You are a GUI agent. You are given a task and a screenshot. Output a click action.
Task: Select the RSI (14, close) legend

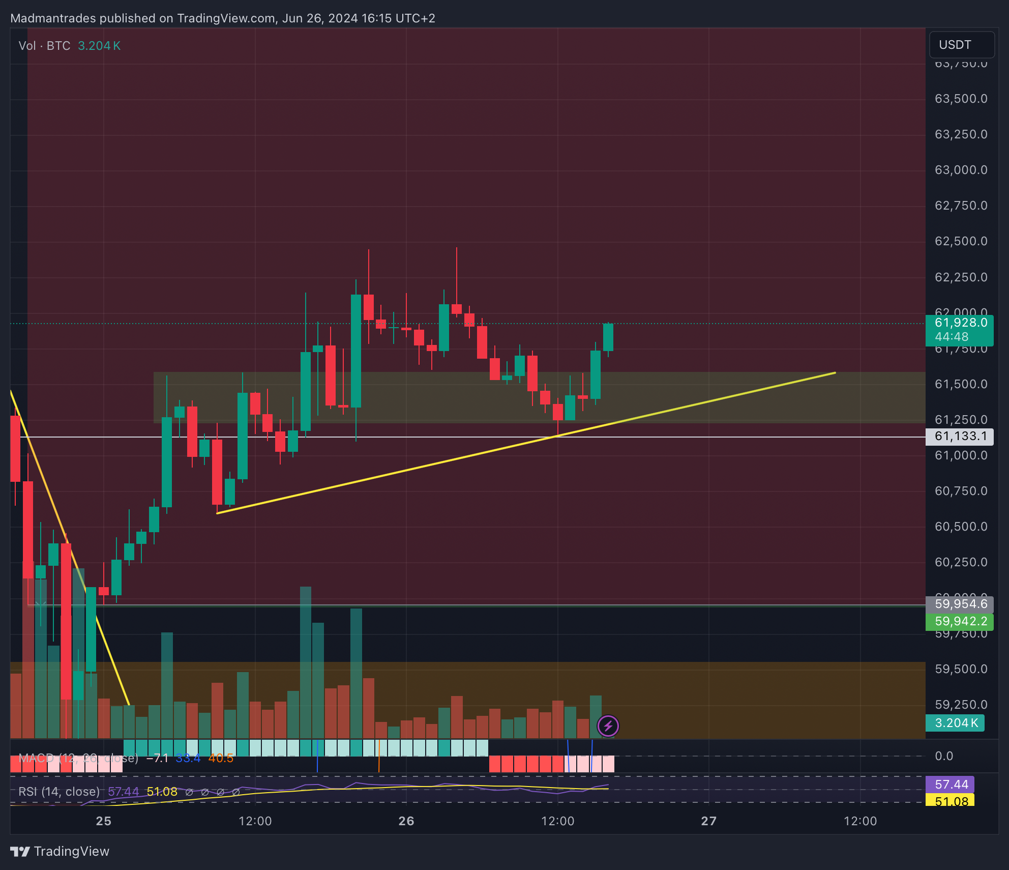59,792
